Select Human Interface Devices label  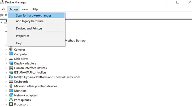tap(30, 68)
